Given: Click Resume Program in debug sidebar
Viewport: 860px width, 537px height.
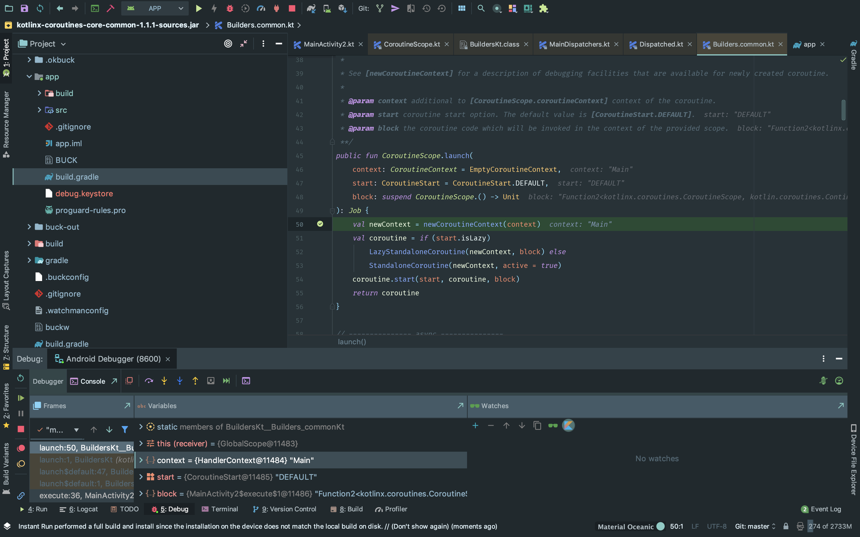Looking at the screenshot, I should click(x=21, y=398).
